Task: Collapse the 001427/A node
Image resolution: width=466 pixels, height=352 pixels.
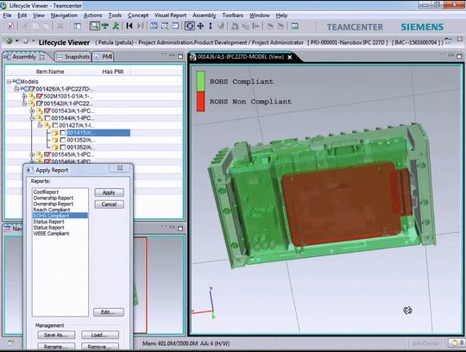Action: pos(40,125)
